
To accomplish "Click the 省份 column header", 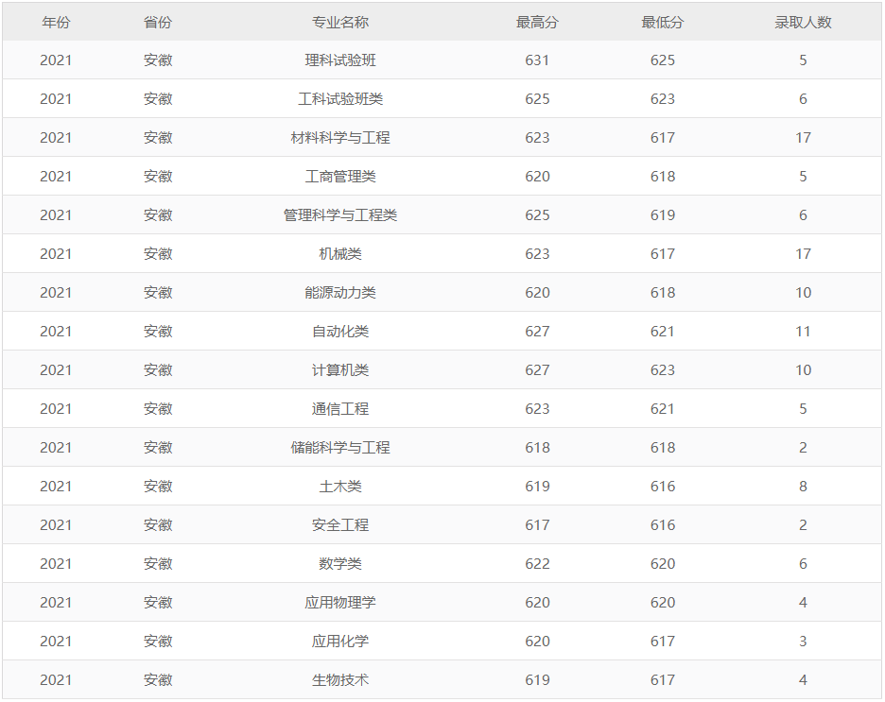I will [158, 22].
